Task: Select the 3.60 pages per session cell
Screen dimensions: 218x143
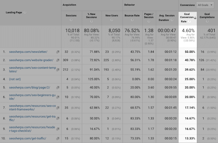Action: [151, 88]
